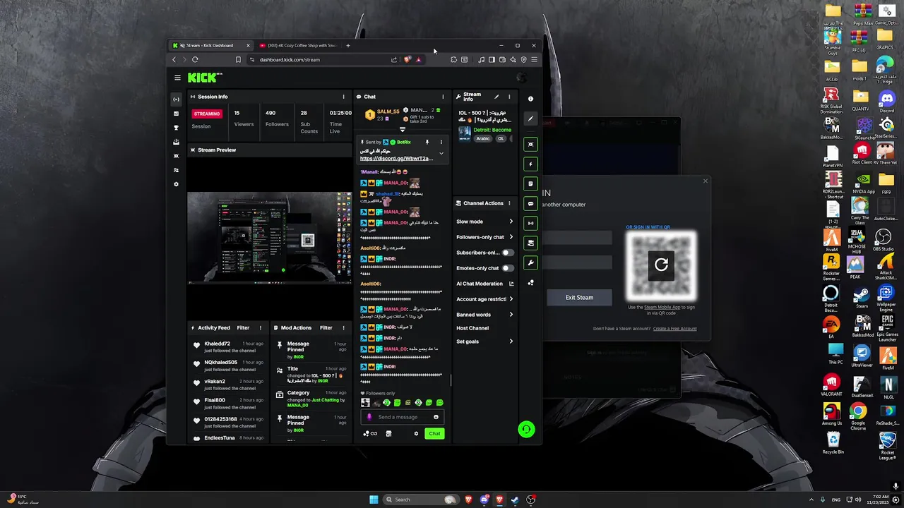The width and height of the screenshot is (904, 508).
Task: Open Windows Start menu
Action: (x=374, y=500)
